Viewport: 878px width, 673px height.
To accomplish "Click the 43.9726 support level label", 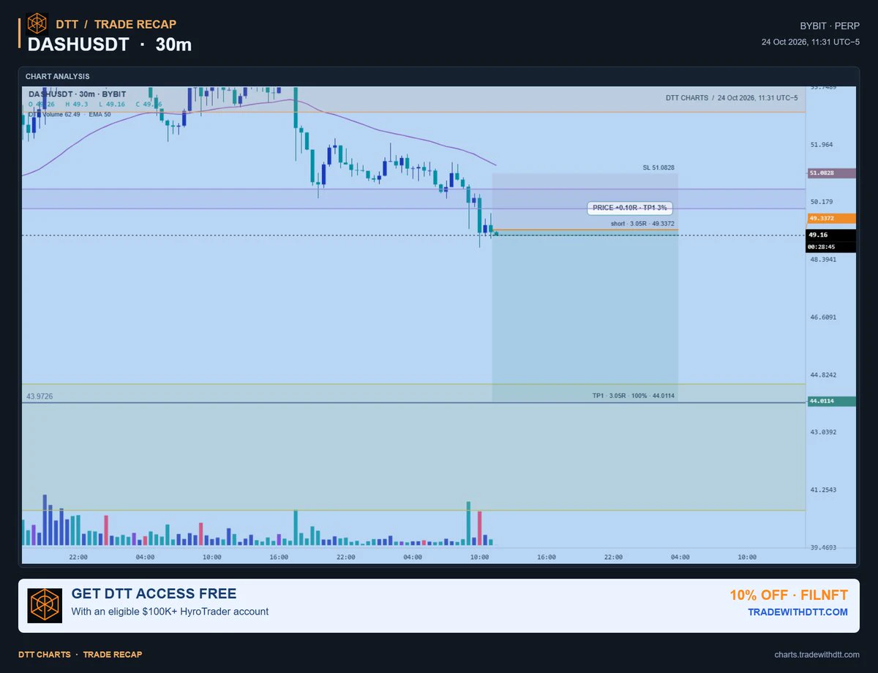I will pos(40,396).
